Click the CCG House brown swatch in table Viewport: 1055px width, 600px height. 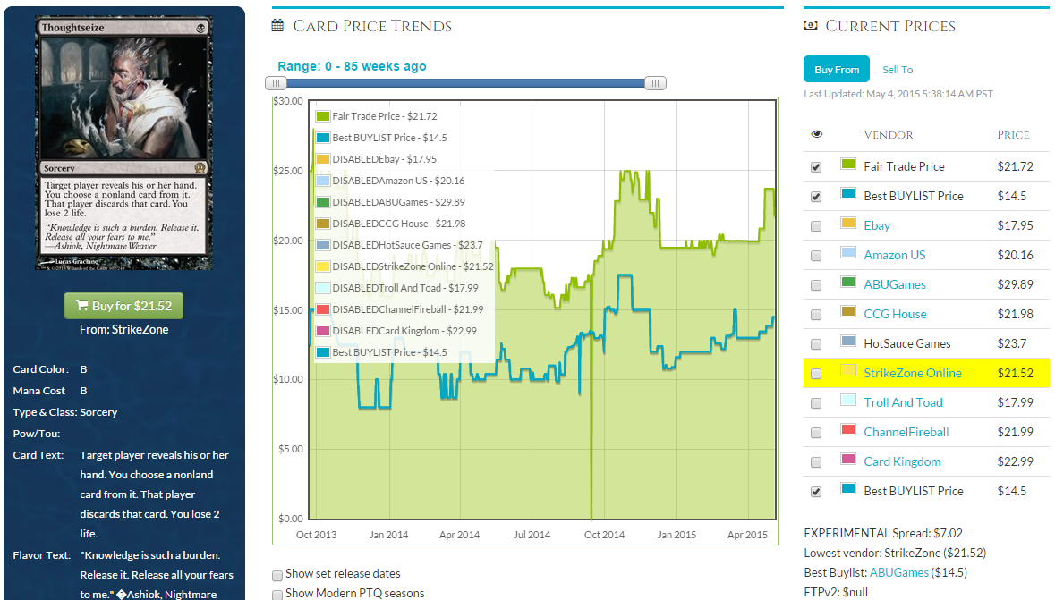coord(847,311)
